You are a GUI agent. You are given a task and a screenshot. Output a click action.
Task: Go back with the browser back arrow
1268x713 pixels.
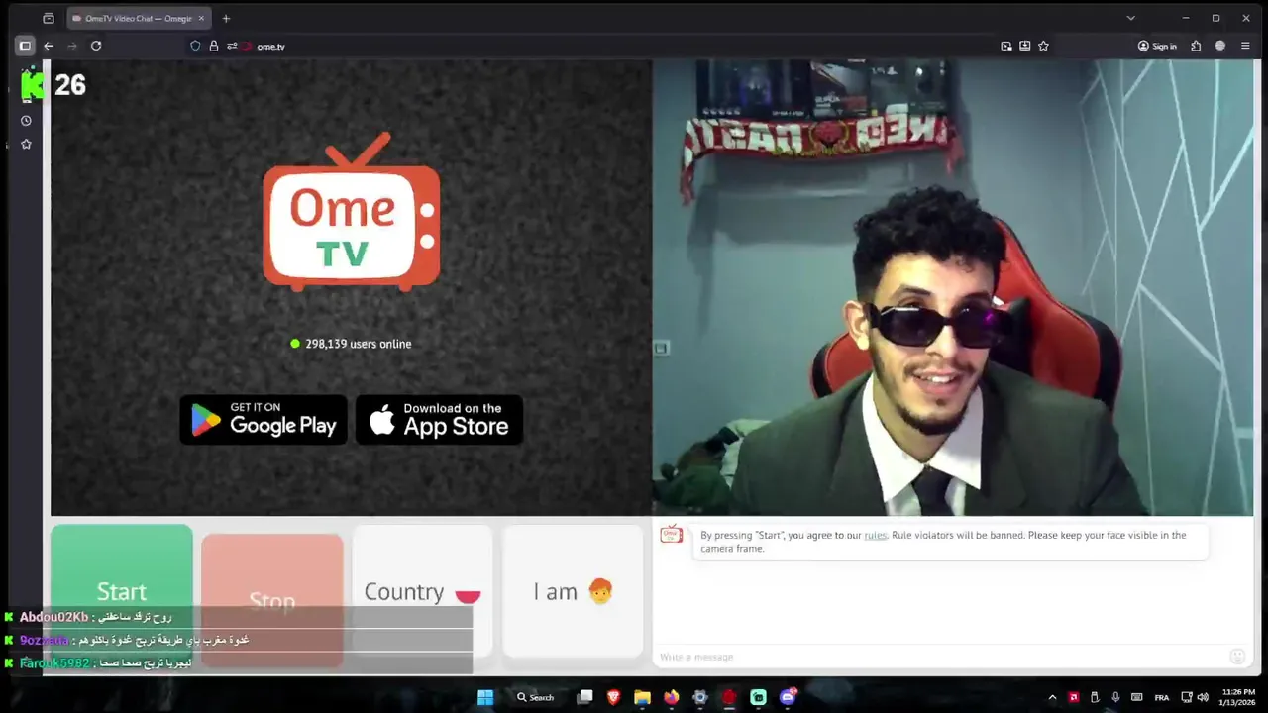click(49, 46)
